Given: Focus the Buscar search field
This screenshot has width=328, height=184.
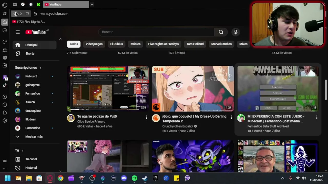Looking at the screenshot, I should click(156, 32).
